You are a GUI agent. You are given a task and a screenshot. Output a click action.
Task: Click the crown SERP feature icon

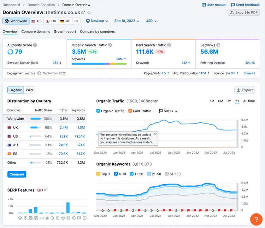(x=63, y=218)
